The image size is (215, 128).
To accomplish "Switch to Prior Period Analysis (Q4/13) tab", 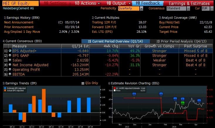I will (x=181, y=41).
